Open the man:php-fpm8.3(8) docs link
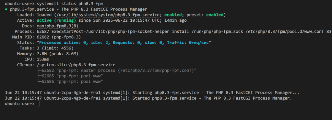 58,26
